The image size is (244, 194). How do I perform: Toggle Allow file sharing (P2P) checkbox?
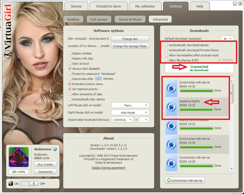point(167,60)
